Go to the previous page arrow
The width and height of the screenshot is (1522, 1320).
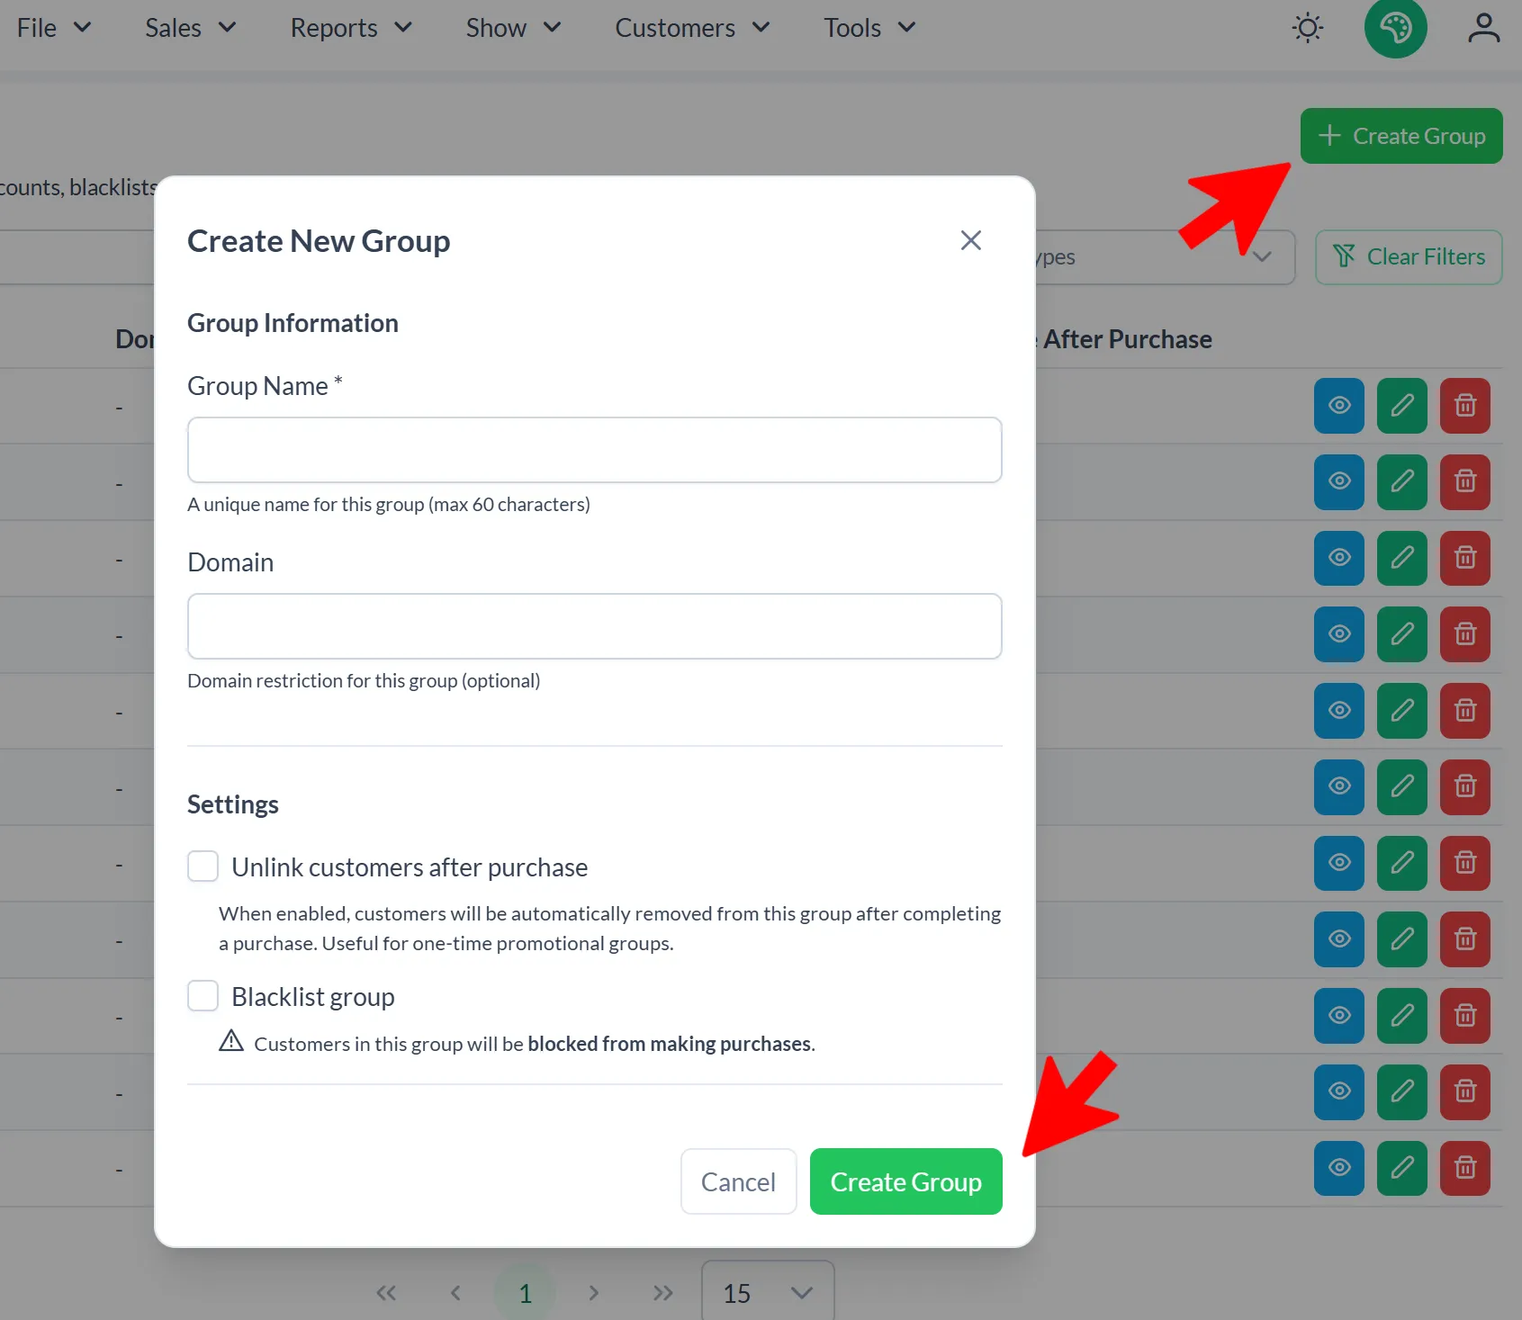455,1293
